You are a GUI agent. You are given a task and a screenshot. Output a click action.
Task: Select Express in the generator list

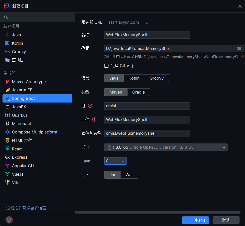click(37, 157)
